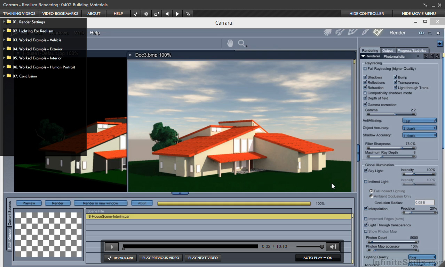This screenshot has width=445, height=267.
Task: Go to next video triangle icon
Action: click(x=177, y=14)
